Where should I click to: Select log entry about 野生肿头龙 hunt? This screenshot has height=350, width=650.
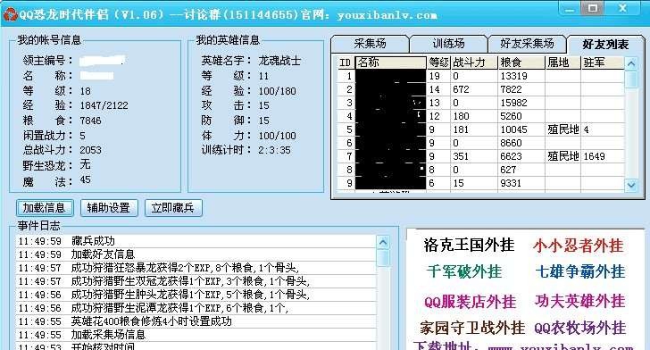[x=196, y=295]
